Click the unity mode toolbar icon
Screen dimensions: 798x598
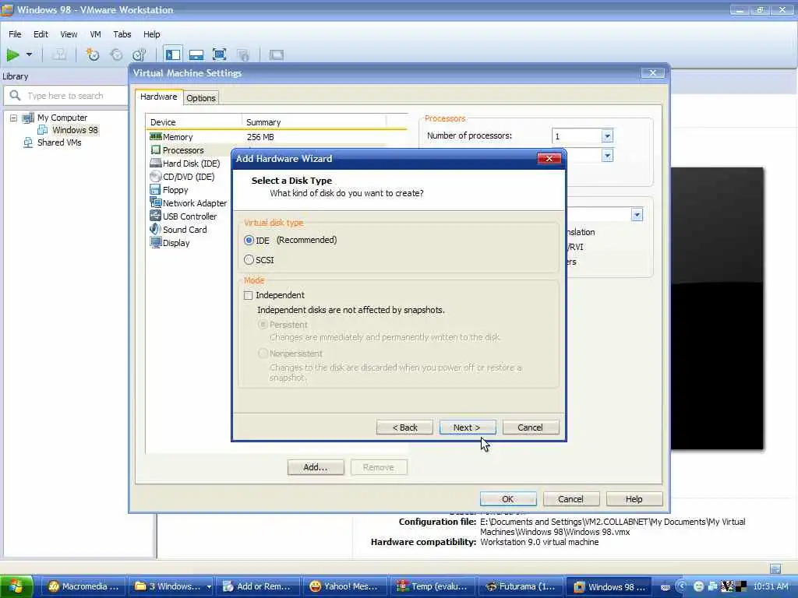point(243,55)
